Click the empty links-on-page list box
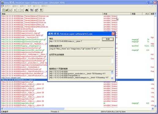This screenshot has height=114, width=158. [81, 61]
